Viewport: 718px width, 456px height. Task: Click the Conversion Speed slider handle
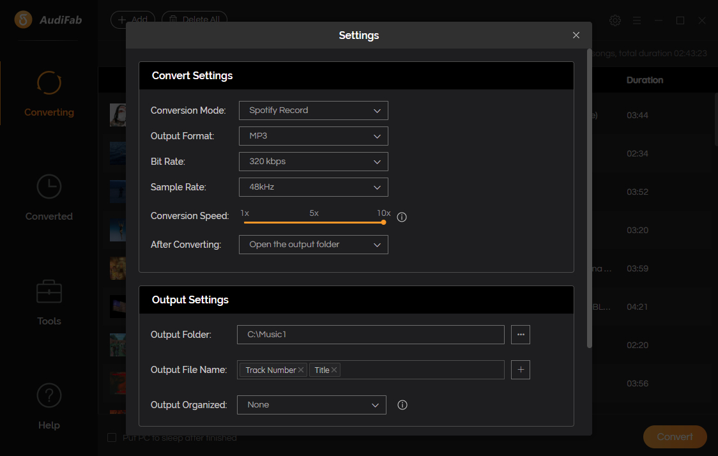click(x=383, y=222)
